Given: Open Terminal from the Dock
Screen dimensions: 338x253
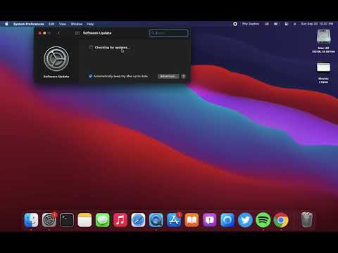Looking at the screenshot, I should point(67,220).
